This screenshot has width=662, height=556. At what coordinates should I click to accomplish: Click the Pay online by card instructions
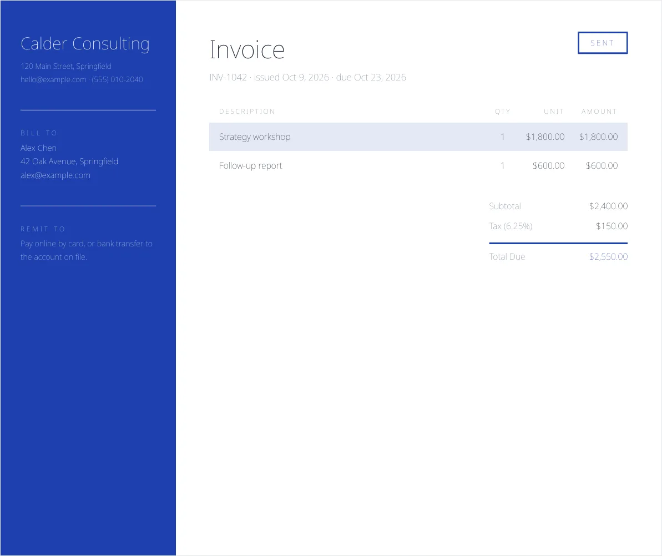[x=87, y=250]
